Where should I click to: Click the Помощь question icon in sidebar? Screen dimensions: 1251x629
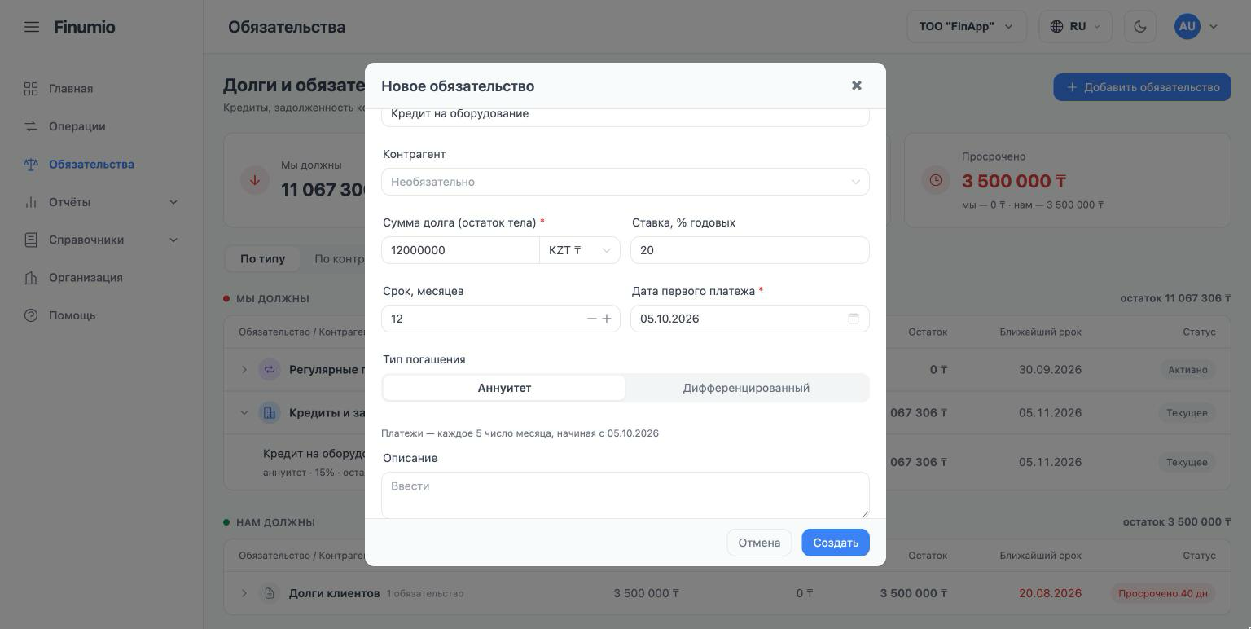coord(31,315)
